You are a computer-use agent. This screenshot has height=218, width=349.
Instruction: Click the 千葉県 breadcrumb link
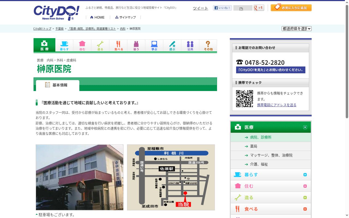(59, 29)
